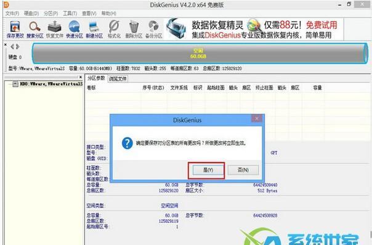Open the Partition (分区) menu
The height and width of the screenshot is (245, 372).
51,14
